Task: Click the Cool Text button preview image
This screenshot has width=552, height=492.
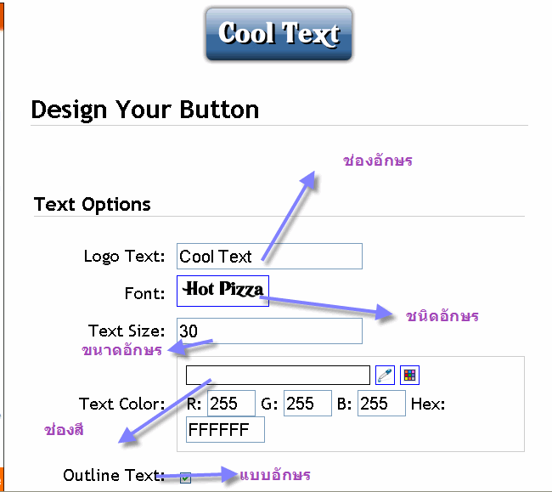Action: (279, 34)
